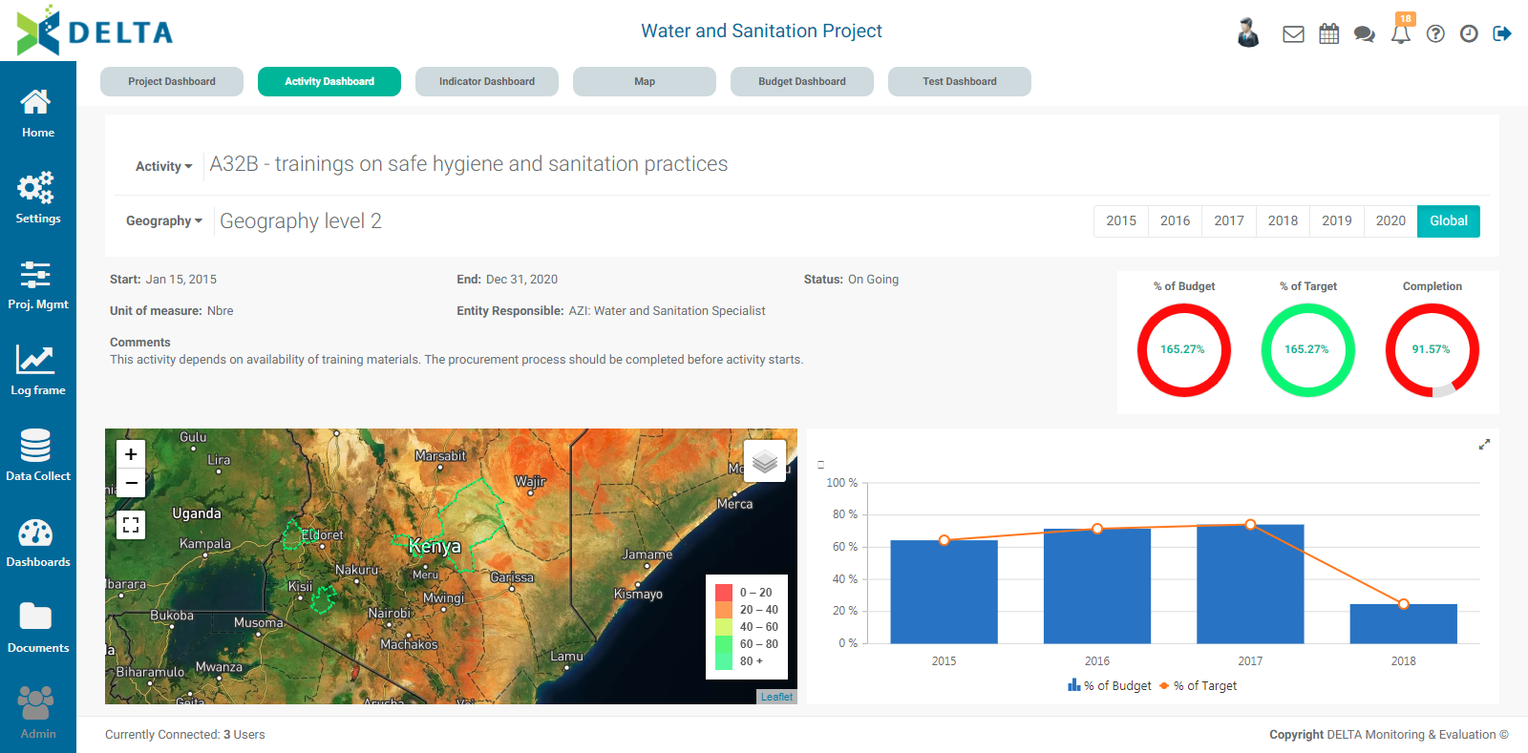Select the Global period filter
The height and width of the screenshot is (753, 1528).
pyautogui.click(x=1449, y=221)
